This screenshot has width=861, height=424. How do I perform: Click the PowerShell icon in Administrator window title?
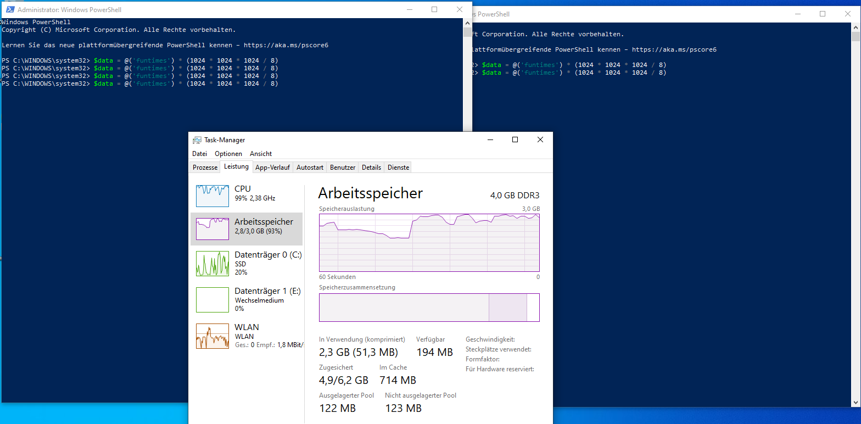[x=10, y=9]
